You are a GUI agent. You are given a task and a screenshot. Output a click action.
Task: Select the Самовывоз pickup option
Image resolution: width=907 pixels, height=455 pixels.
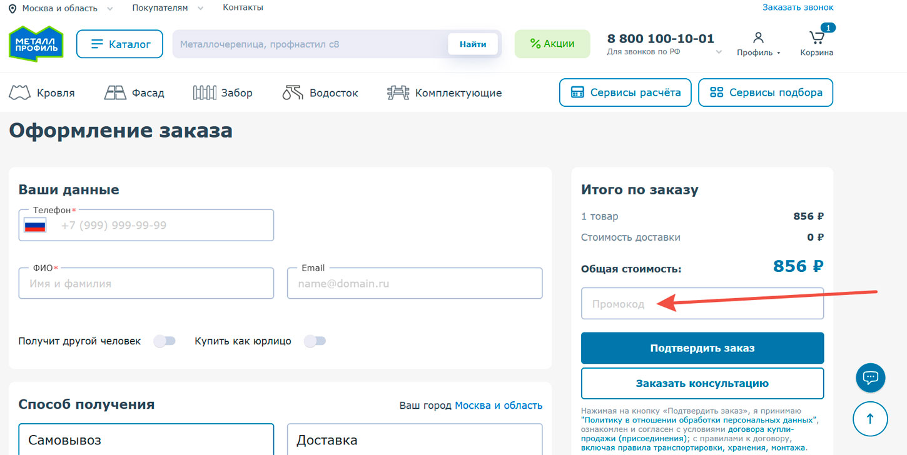pos(146,439)
